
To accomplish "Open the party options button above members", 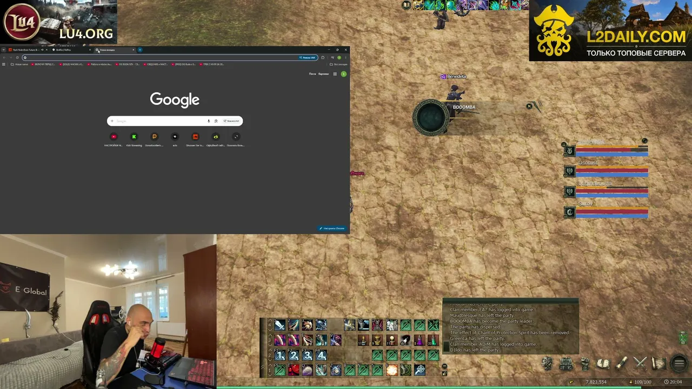I will 644,141.
